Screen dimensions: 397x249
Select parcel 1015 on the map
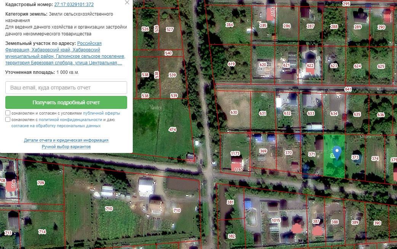[276, 220]
